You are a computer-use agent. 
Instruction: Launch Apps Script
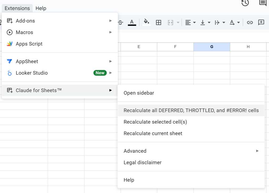(x=60, y=44)
